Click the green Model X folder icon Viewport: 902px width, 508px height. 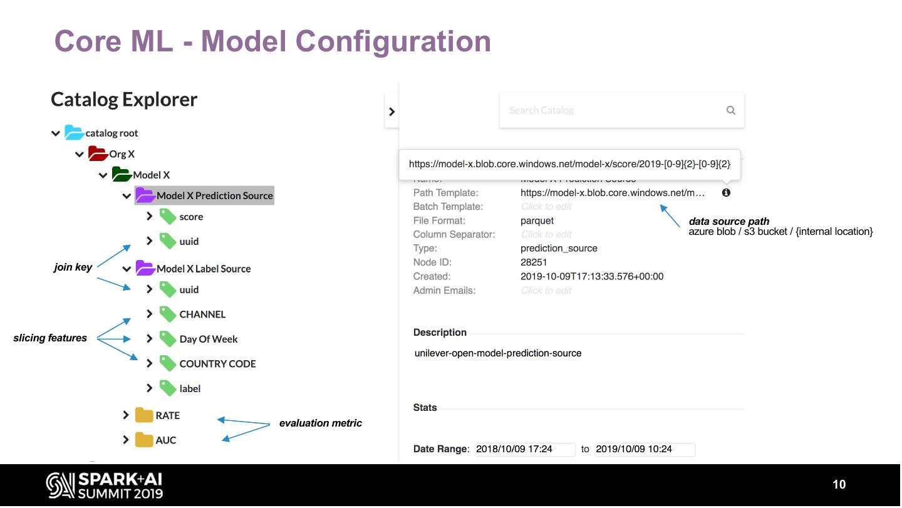(122, 175)
